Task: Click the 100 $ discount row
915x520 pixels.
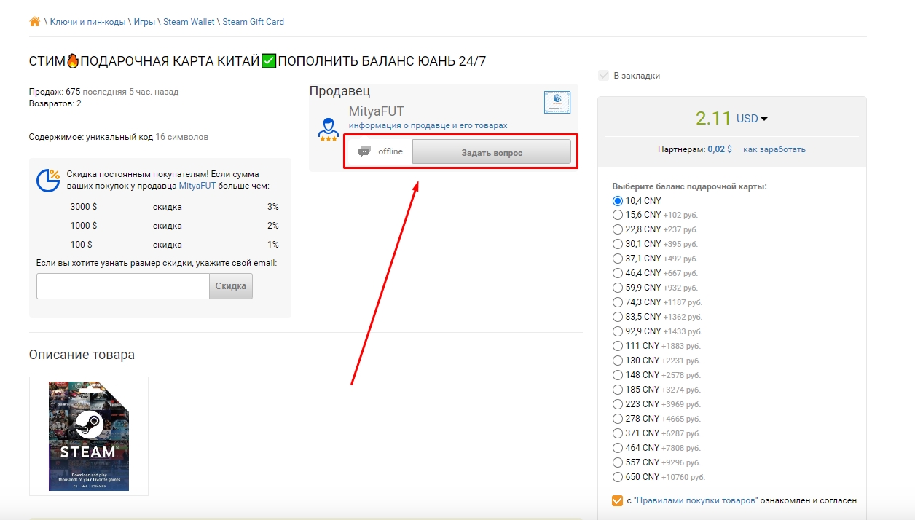Action: [174, 245]
